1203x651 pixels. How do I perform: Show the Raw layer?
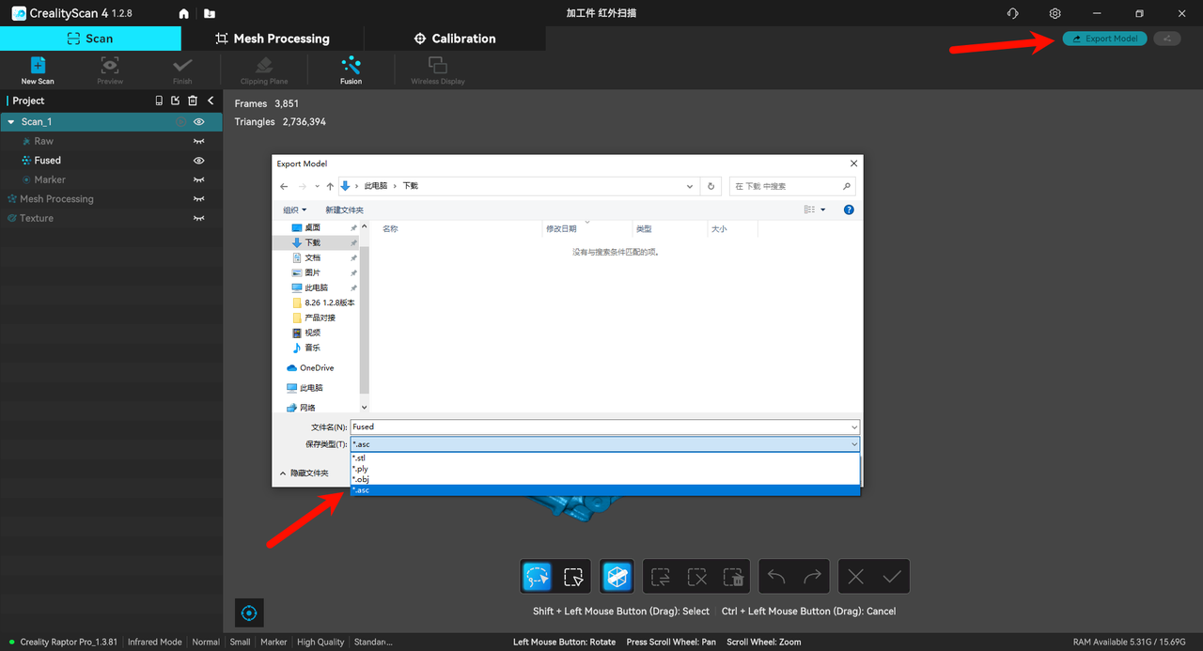point(199,141)
